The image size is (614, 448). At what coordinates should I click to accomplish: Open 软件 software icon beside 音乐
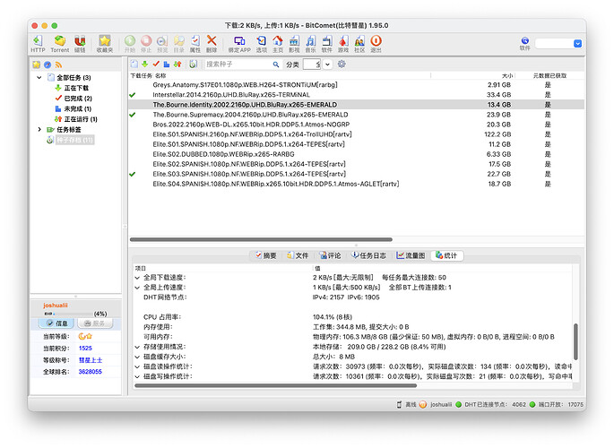tap(326, 43)
